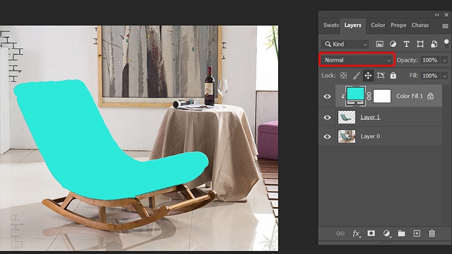The width and height of the screenshot is (452, 254).
Task: Collapse panel with double-arrow icon
Action: click(437, 15)
